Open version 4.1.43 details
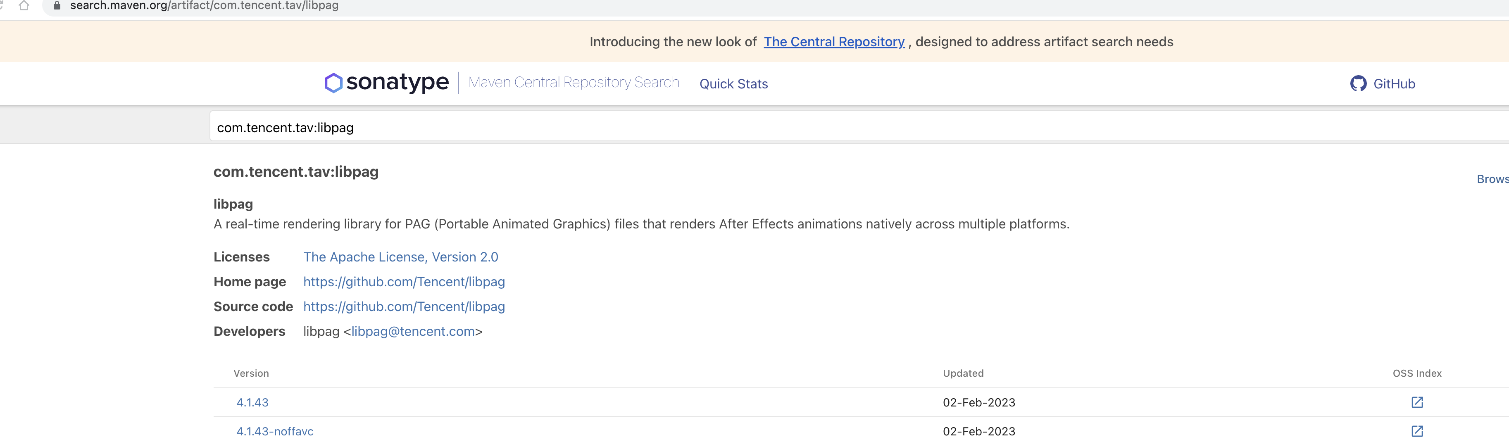The image size is (1509, 442). point(252,402)
